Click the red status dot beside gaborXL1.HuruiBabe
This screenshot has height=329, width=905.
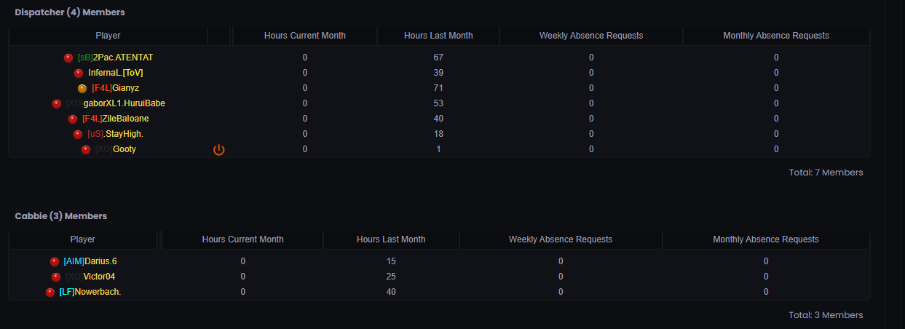(57, 103)
